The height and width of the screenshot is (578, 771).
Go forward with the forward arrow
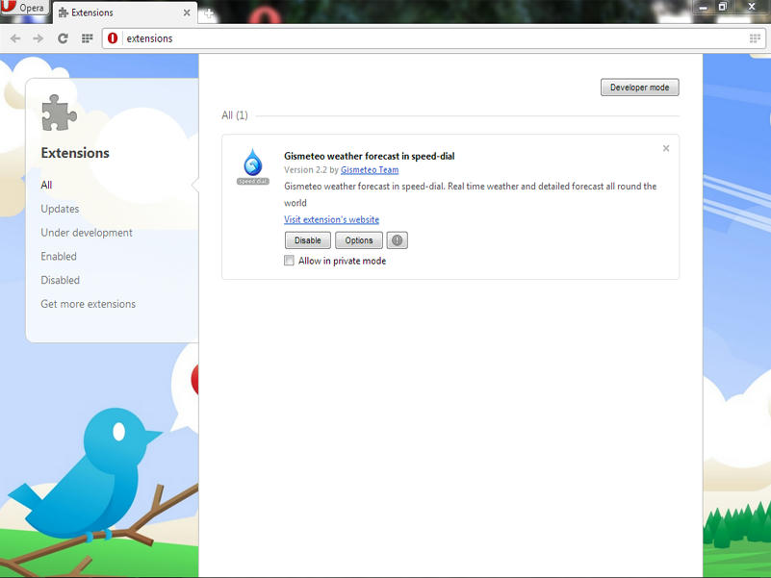39,38
